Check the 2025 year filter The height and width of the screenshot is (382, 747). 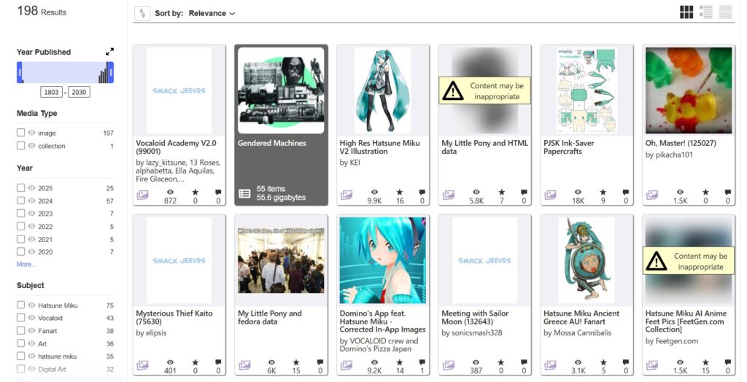20,187
